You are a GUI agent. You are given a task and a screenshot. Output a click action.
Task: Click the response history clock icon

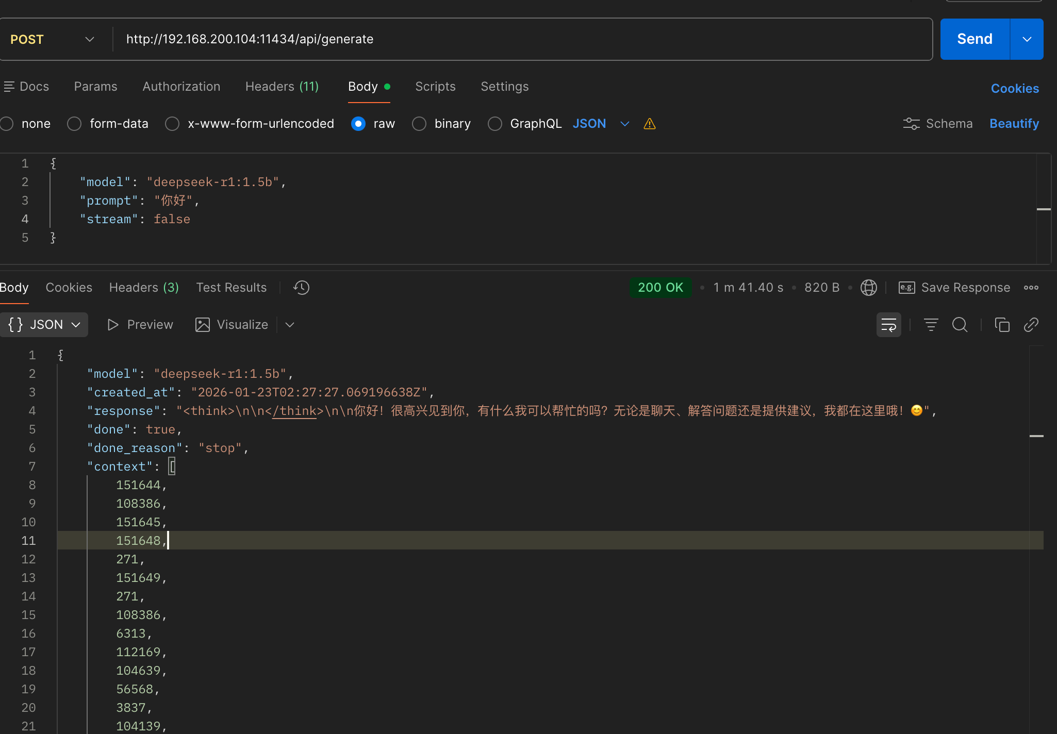tap(301, 288)
